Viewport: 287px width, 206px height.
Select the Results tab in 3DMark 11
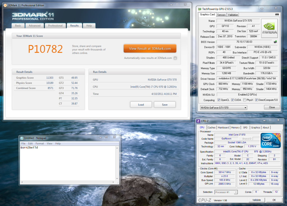[x=75, y=26]
